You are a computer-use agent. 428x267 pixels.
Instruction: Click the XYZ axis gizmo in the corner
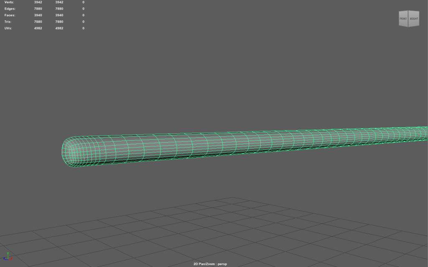[8, 257]
